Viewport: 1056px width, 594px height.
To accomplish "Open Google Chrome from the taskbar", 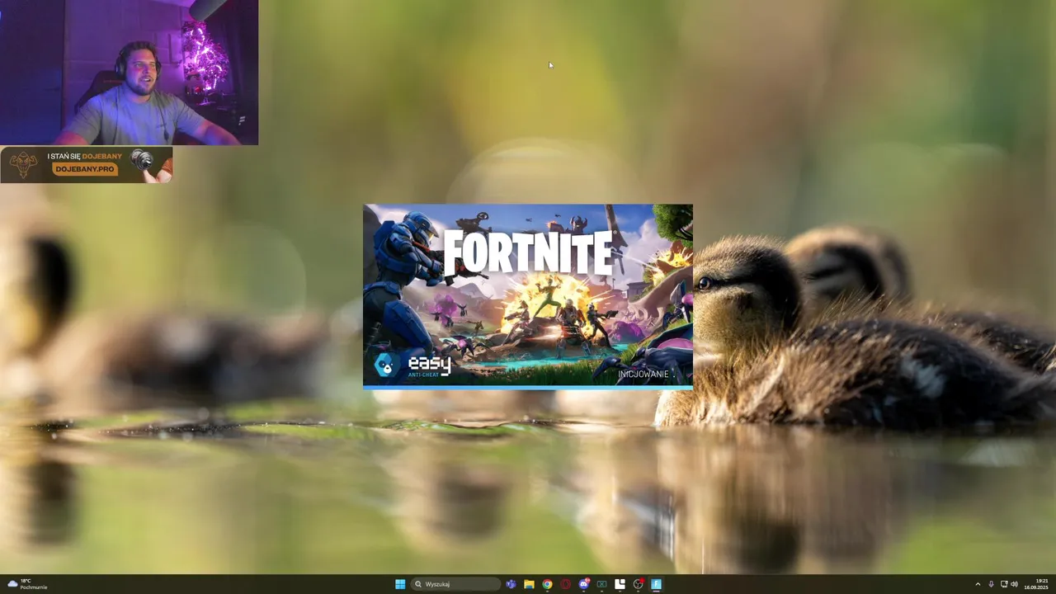I will pyautogui.click(x=547, y=584).
